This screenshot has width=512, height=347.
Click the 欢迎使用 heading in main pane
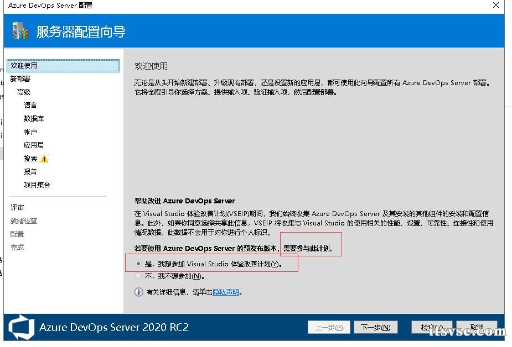coord(151,66)
